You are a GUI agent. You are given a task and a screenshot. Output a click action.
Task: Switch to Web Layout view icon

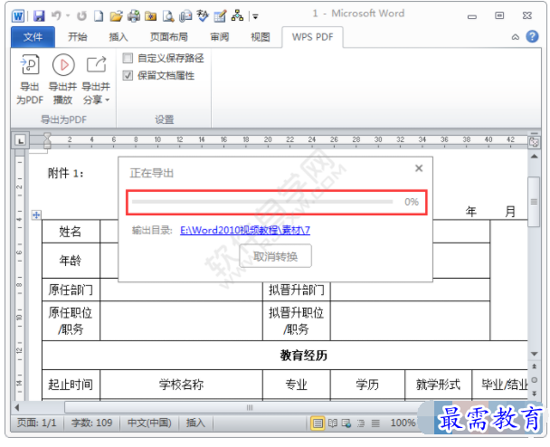pos(346,423)
